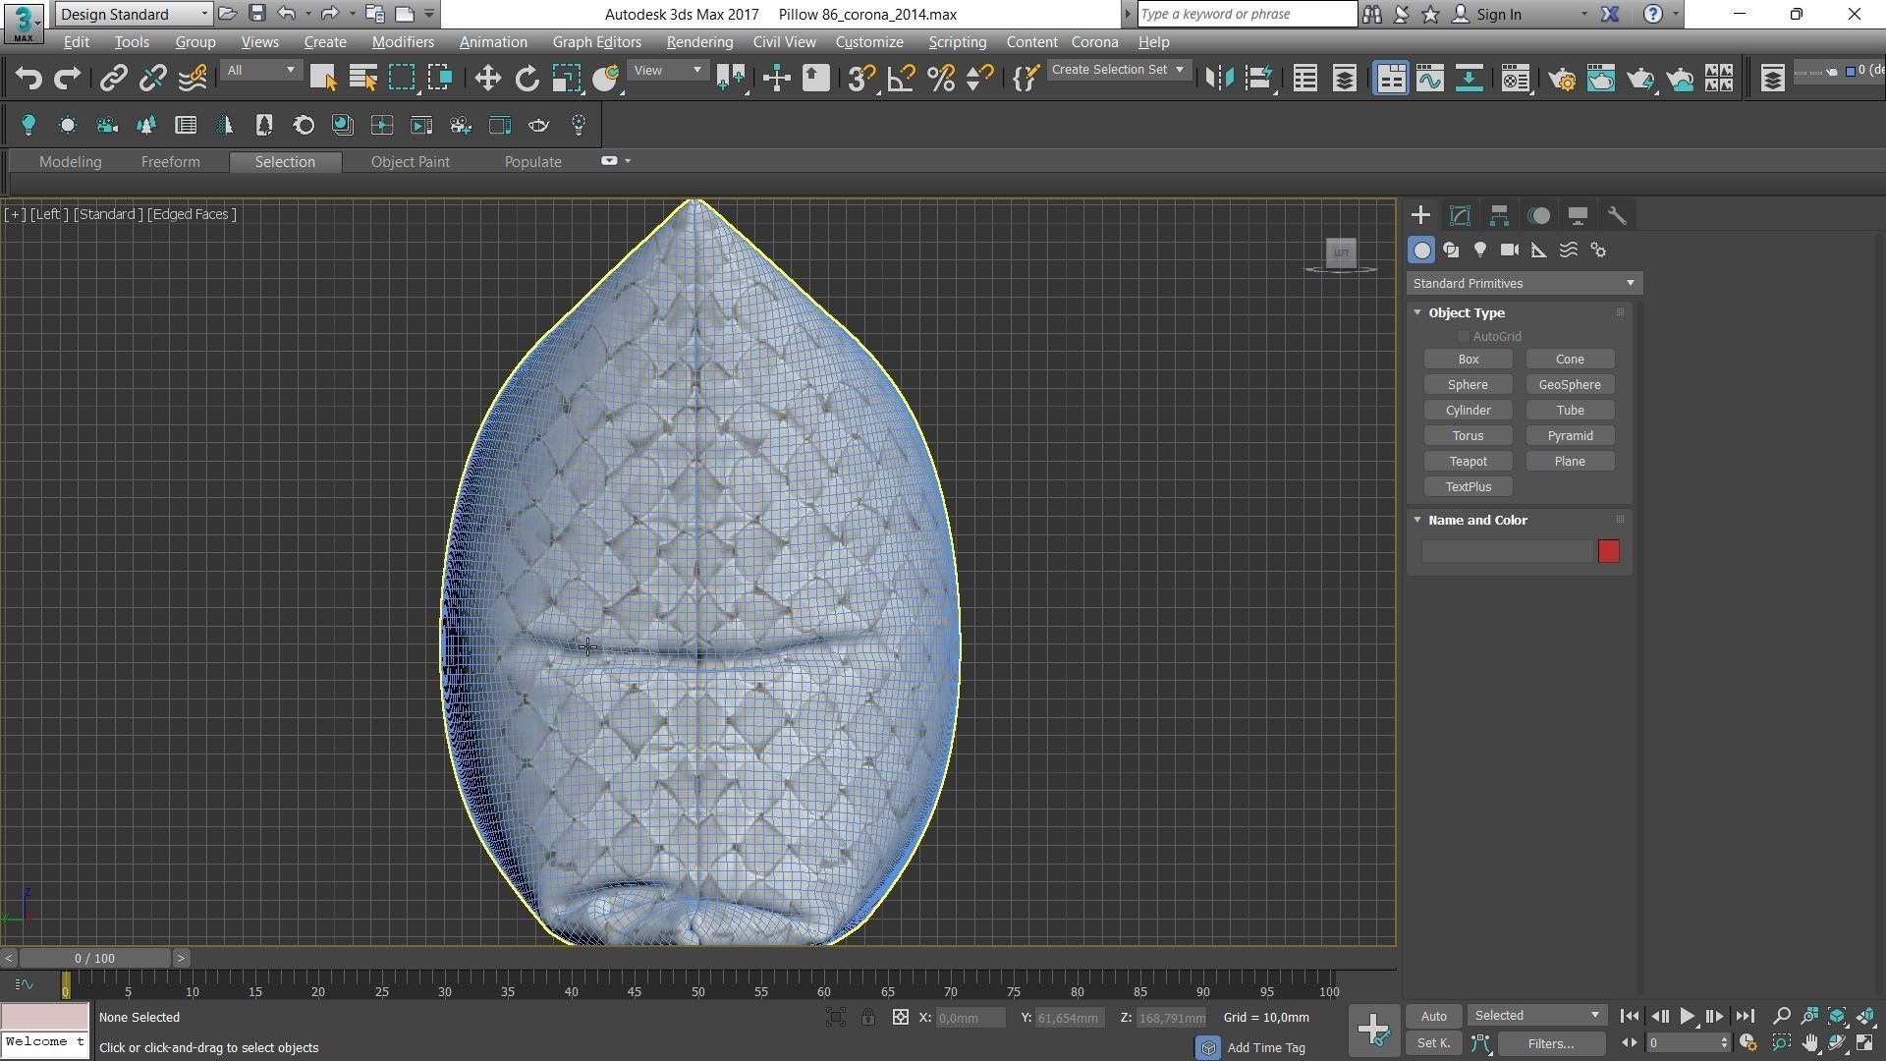Viewport: 1886px width, 1061px height.
Task: Open the Render Setup icon
Action: 1562,79
